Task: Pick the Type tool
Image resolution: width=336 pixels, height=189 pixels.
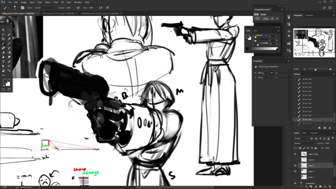Action: click(x=4, y=61)
